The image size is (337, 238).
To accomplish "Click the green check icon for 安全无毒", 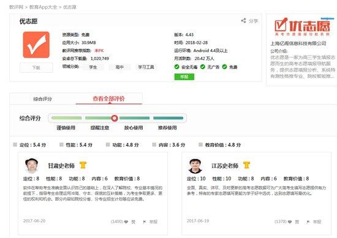I will [176, 67].
